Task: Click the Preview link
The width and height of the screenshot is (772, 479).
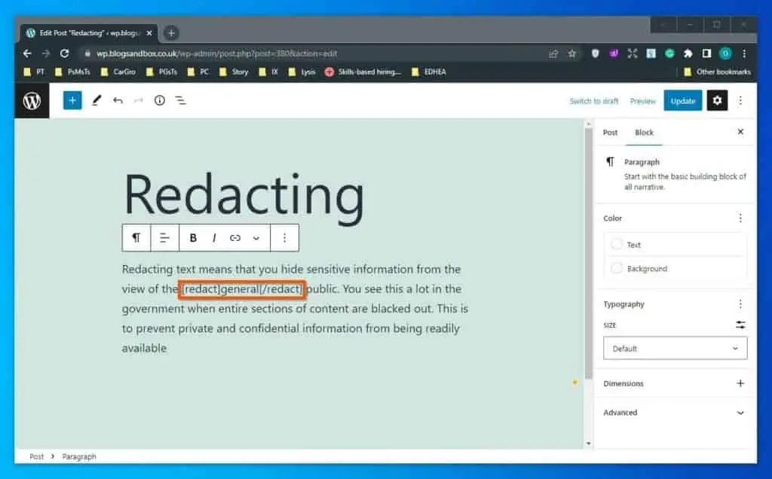Action: click(642, 102)
